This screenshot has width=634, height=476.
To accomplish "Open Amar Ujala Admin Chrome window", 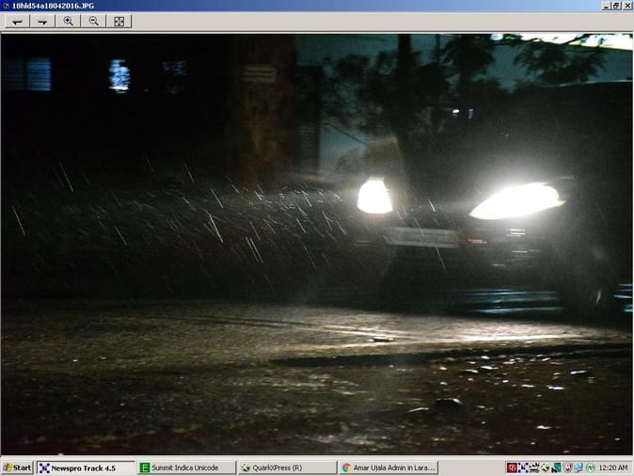I will tap(387, 468).
